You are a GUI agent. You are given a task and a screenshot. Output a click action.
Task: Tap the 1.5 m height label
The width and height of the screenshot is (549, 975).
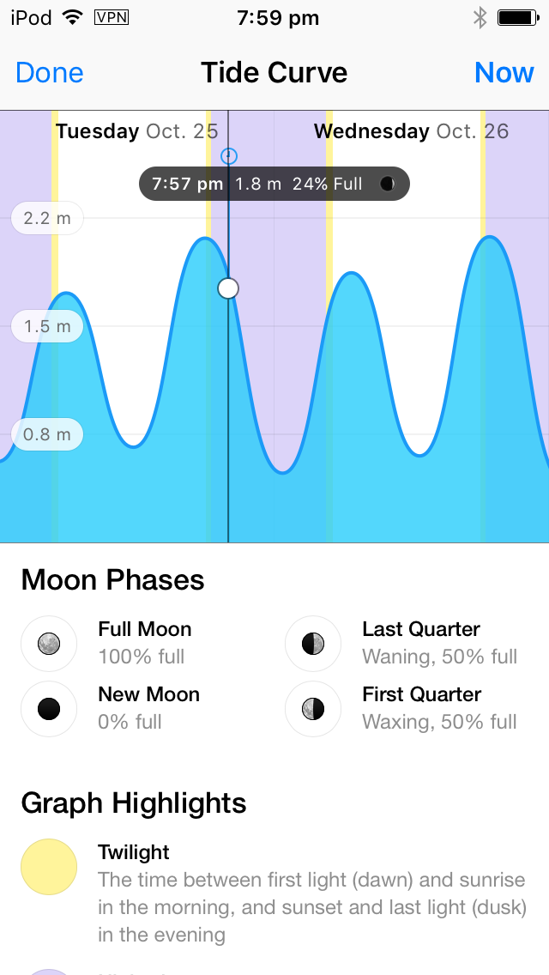tap(47, 326)
